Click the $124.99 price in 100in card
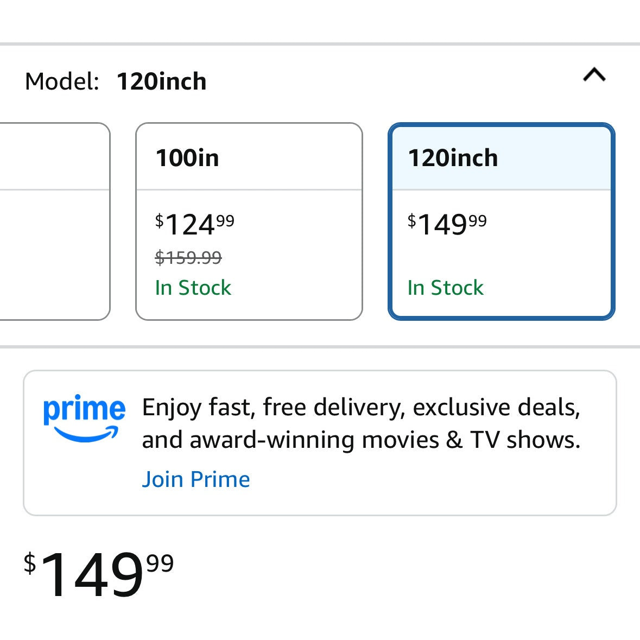 click(195, 224)
